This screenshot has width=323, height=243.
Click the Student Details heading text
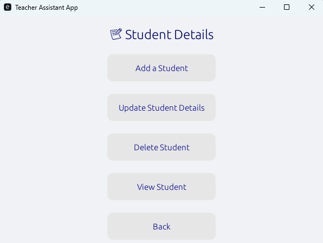point(169,34)
